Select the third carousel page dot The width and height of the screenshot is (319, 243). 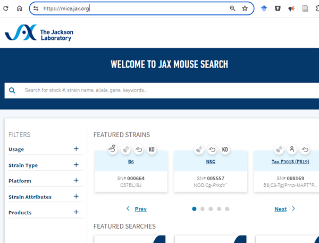point(211,209)
